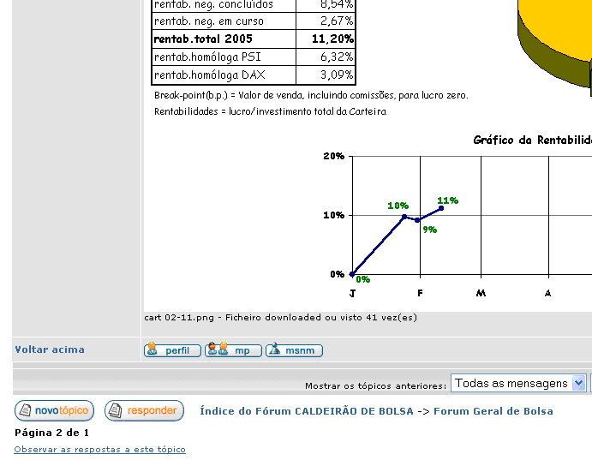
Task: Click 'Página 2 de 1' text
Action: coord(51,433)
